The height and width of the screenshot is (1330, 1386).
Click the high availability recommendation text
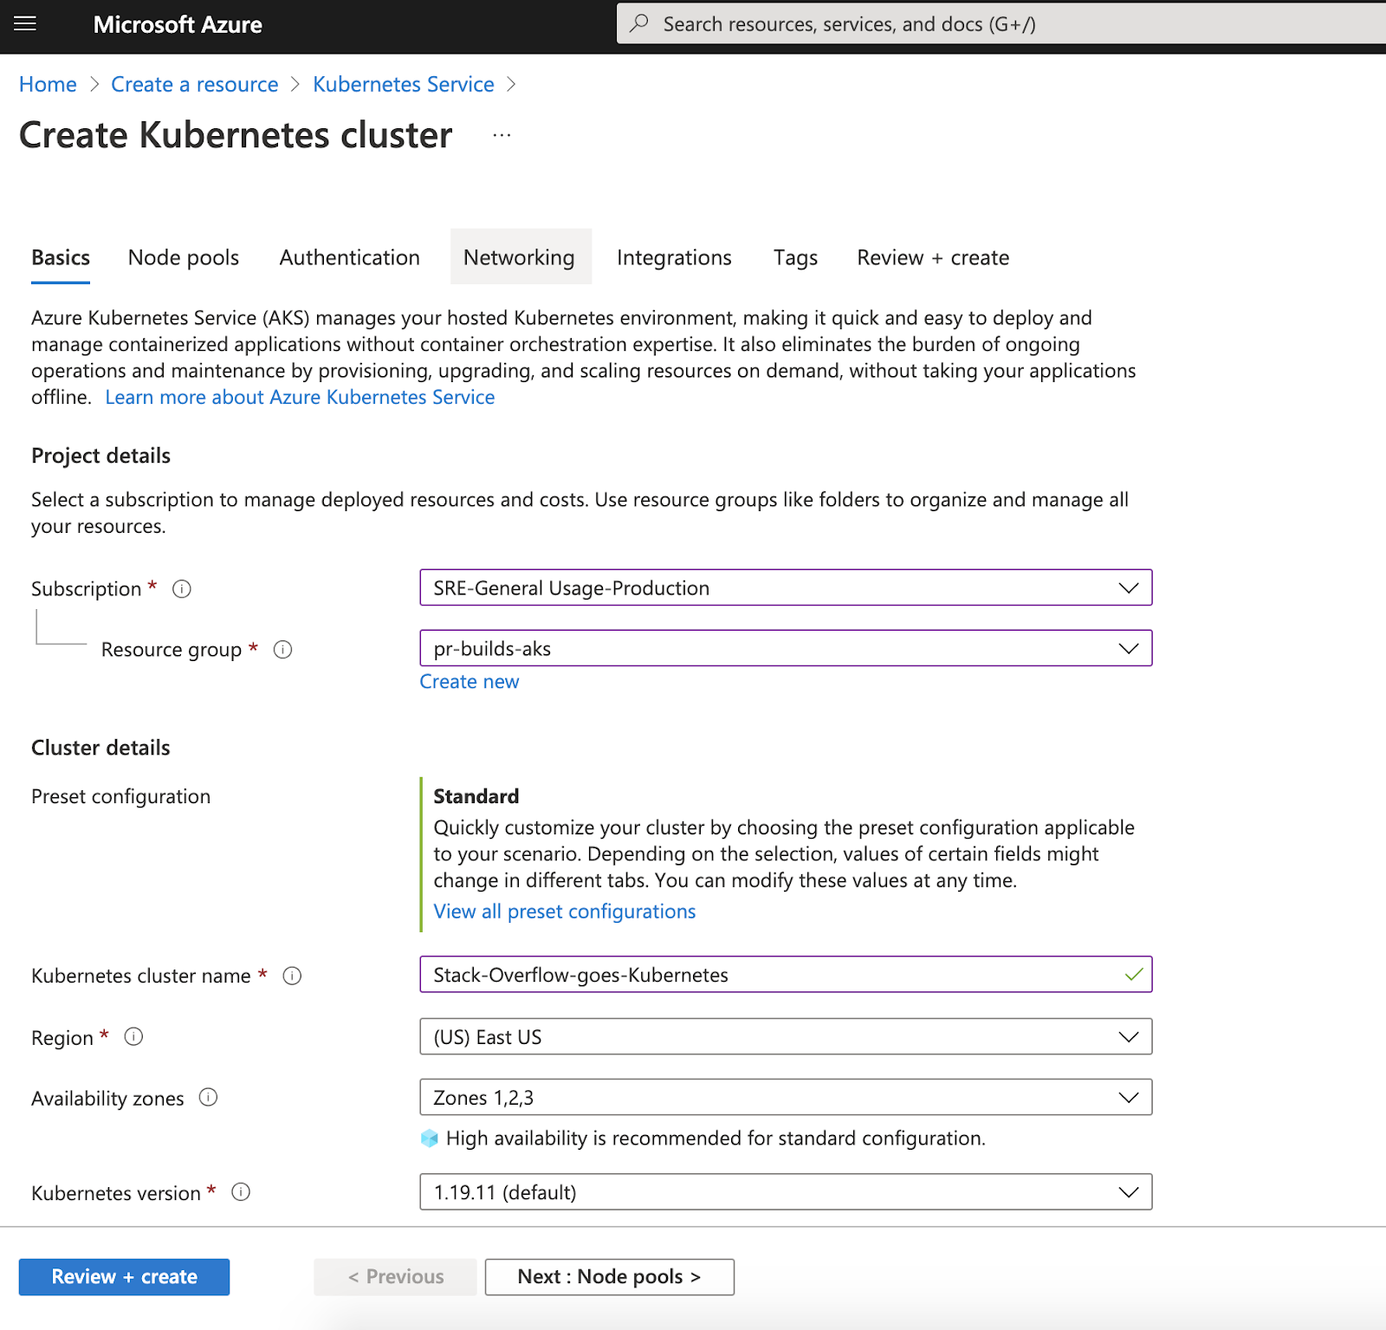pos(716,1139)
